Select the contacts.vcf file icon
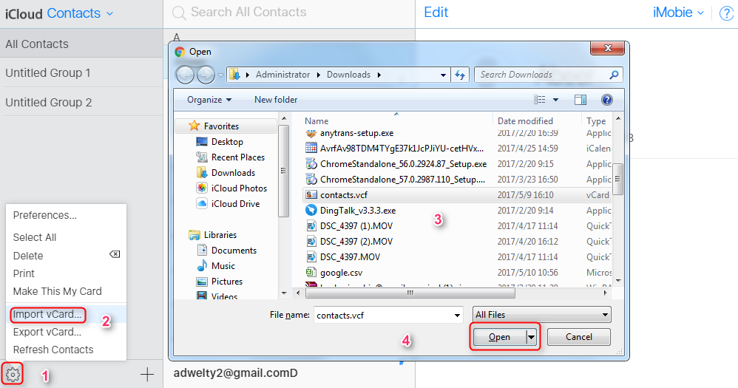This screenshot has height=388, width=738. [311, 194]
